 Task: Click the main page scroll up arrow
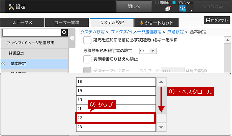tap(227, 40)
